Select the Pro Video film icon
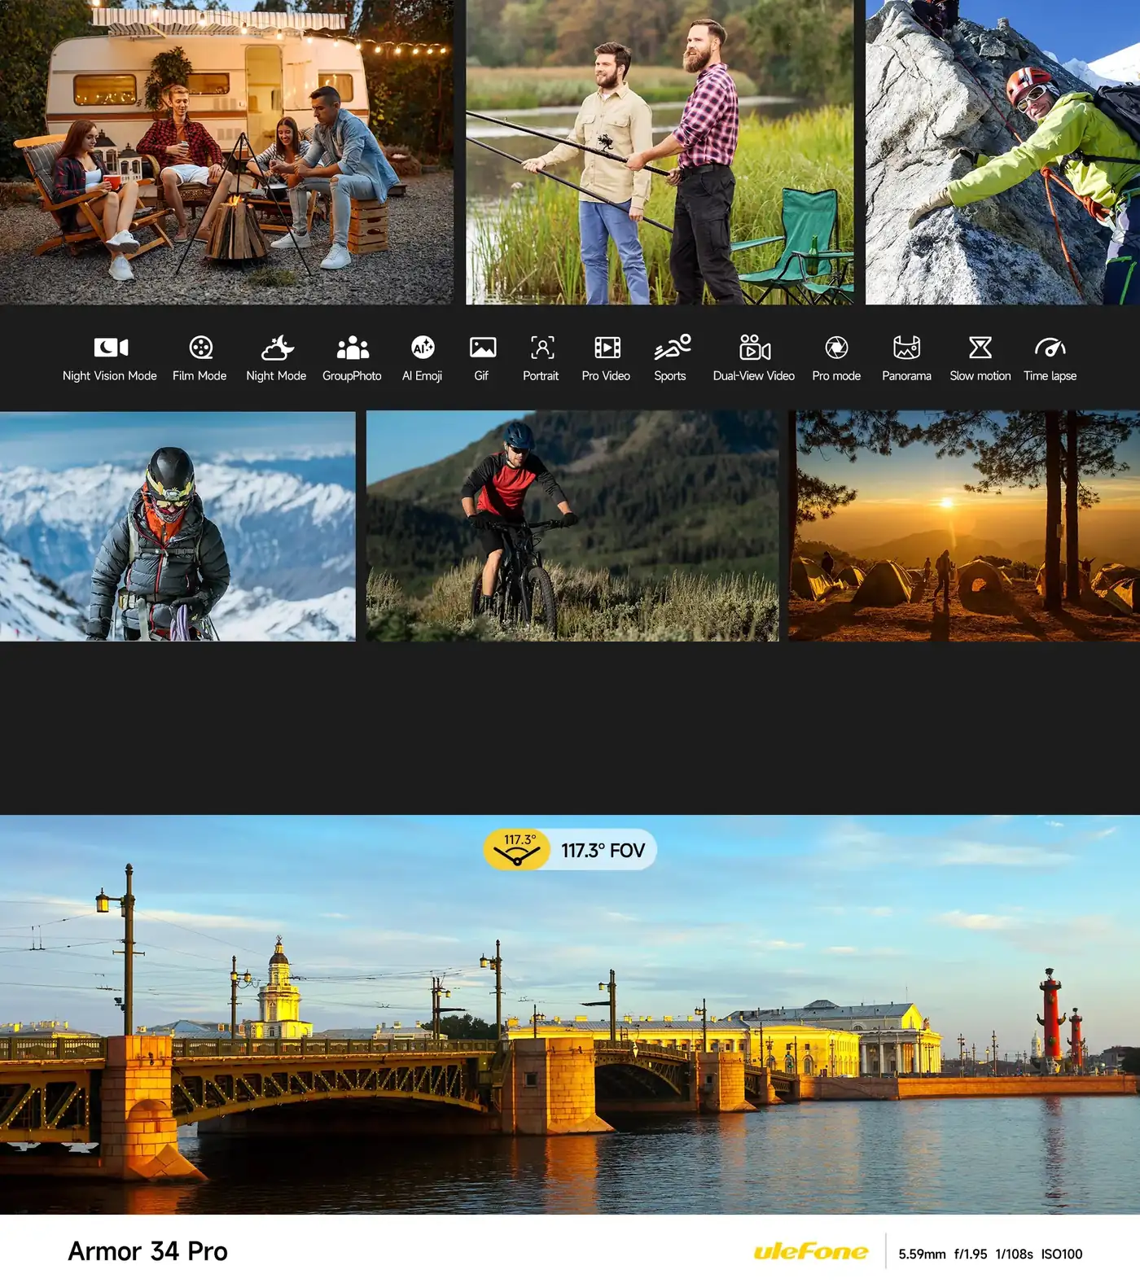This screenshot has width=1140, height=1283. coord(607,348)
